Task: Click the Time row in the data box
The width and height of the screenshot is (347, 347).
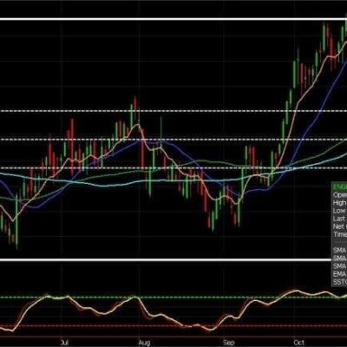Action: [x=339, y=234]
